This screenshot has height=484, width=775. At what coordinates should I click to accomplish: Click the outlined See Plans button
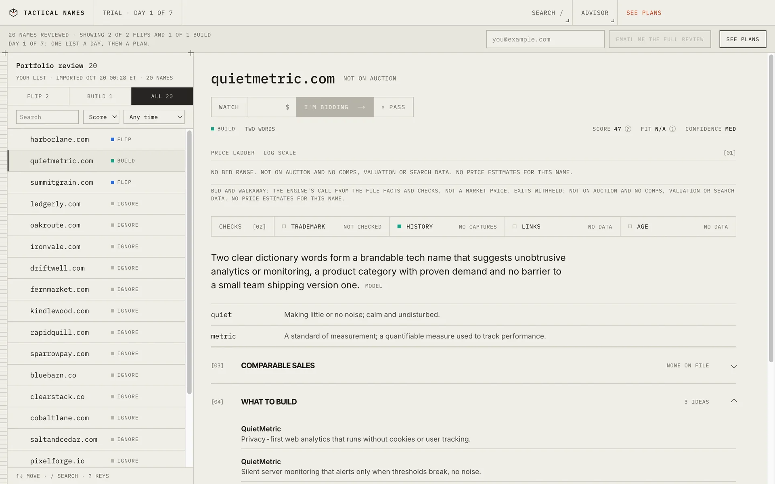pyautogui.click(x=743, y=39)
